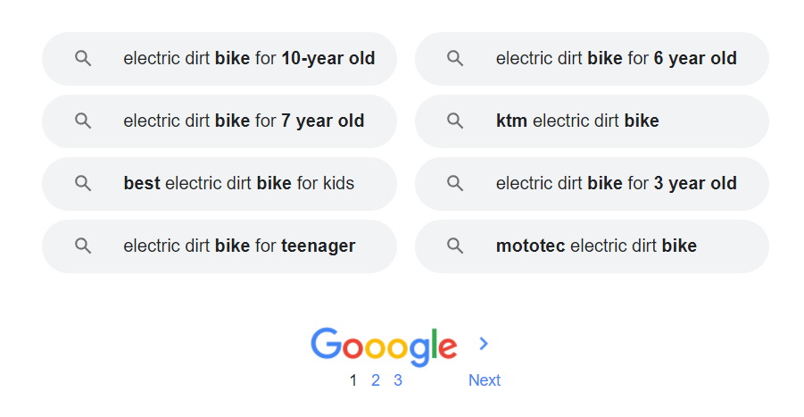Viewport: 804px width, 417px height.
Task: Search 'electric dirt bike for 10-year old'
Action: [248, 59]
